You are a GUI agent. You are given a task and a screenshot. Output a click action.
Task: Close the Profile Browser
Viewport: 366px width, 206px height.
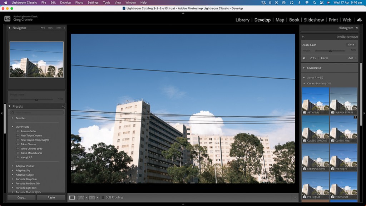[x=351, y=45]
